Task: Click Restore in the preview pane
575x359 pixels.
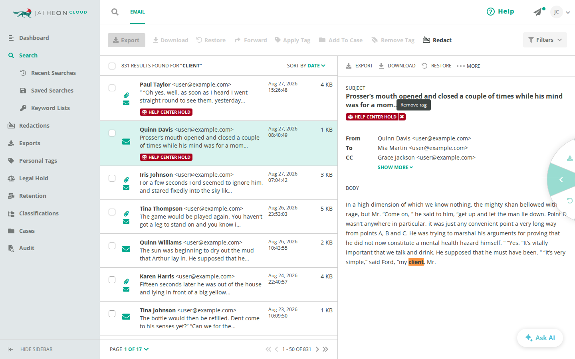Action: click(x=437, y=66)
